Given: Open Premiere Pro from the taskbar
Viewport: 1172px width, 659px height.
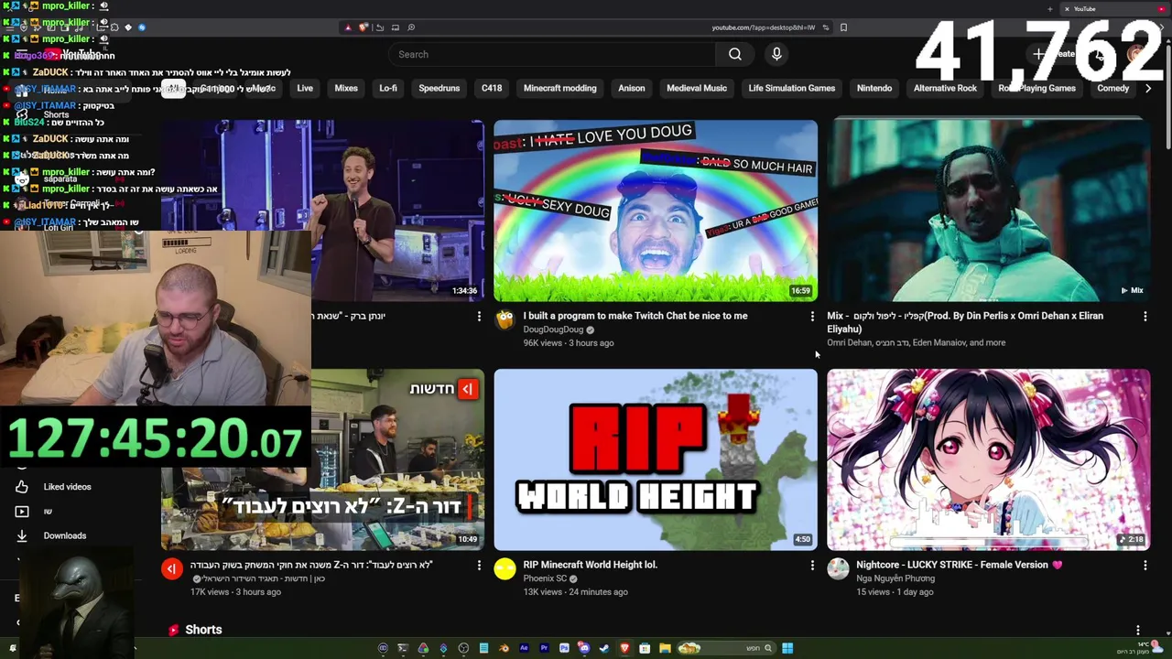Looking at the screenshot, I should pos(544,648).
